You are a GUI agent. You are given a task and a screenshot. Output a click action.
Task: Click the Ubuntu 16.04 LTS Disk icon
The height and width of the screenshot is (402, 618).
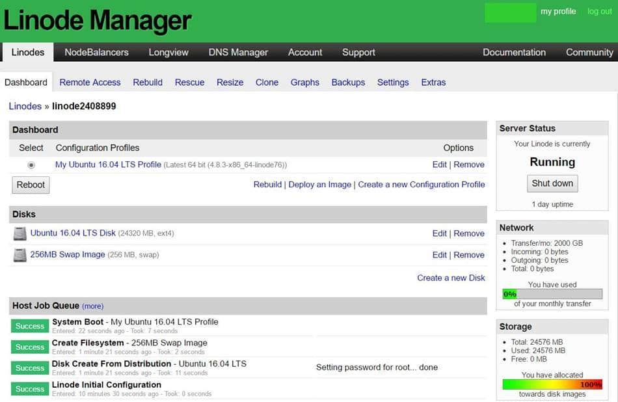(x=20, y=234)
